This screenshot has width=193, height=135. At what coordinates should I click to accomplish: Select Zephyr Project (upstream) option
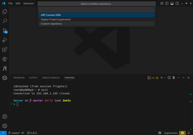[97, 19]
